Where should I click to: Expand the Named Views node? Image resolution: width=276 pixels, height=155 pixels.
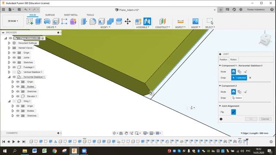coord(9,48)
